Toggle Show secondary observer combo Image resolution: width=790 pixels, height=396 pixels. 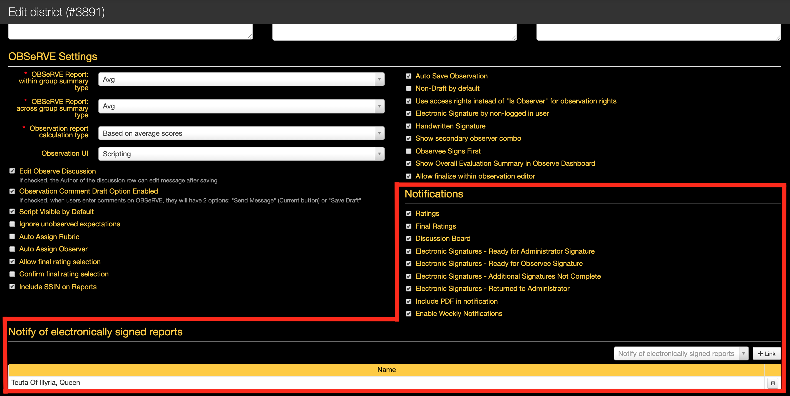point(409,139)
